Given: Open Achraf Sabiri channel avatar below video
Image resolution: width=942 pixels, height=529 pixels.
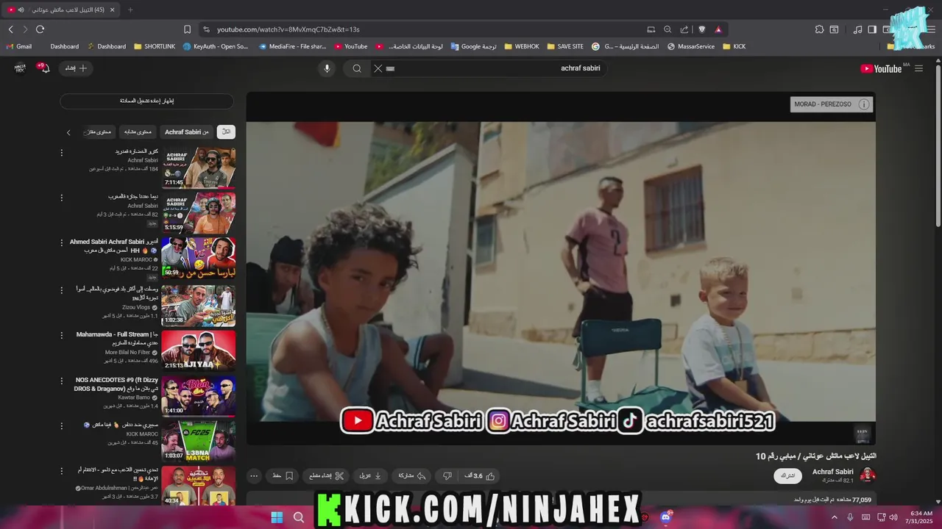Looking at the screenshot, I should [868, 475].
